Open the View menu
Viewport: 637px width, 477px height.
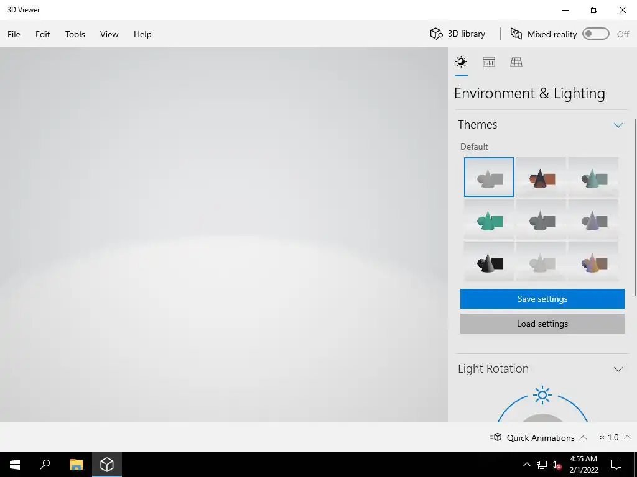point(109,34)
